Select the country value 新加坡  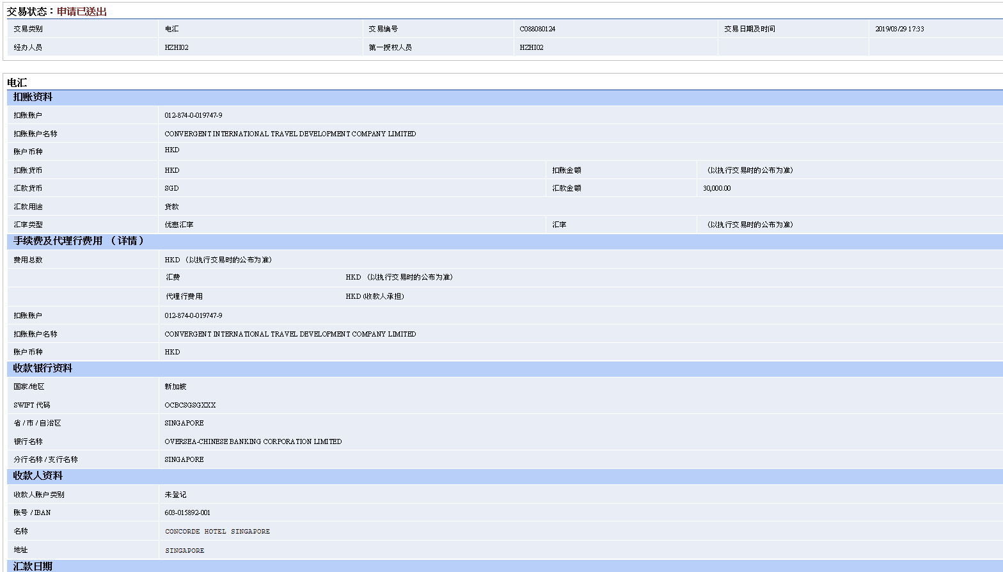tap(175, 386)
